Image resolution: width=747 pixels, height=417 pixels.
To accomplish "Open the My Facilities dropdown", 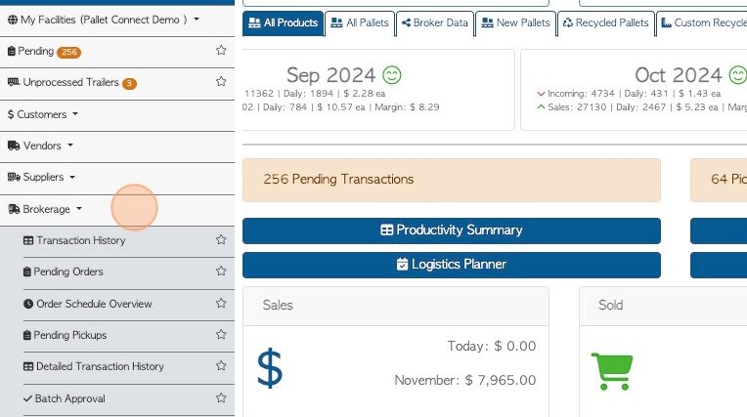I will pos(104,20).
